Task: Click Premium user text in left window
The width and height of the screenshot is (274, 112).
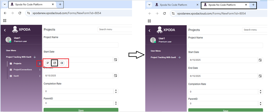Action: pos(21,41)
